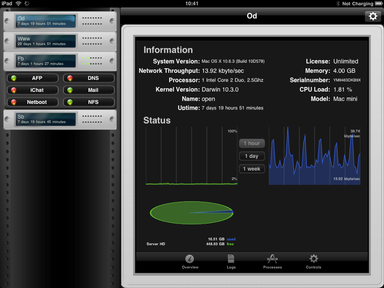
Task: Toggle the iChat service
Action: (33, 90)
